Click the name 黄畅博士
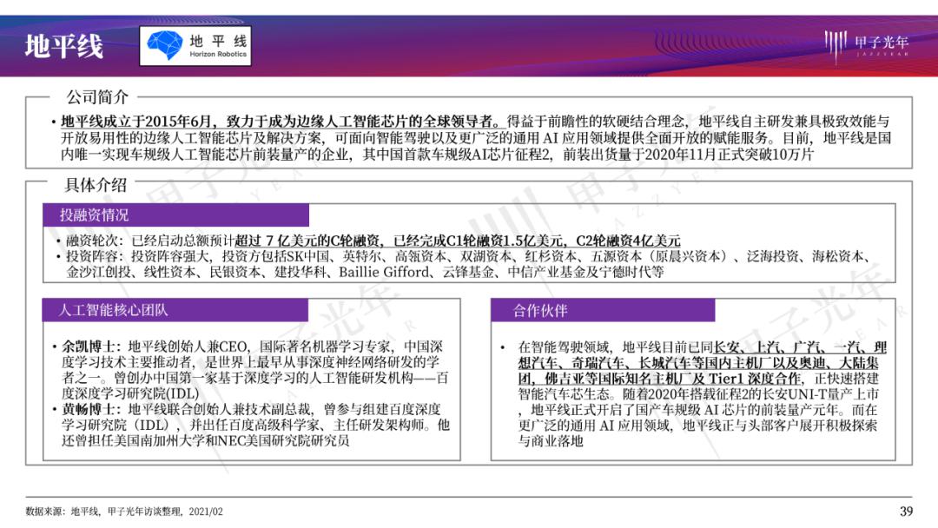 (89, 410)
